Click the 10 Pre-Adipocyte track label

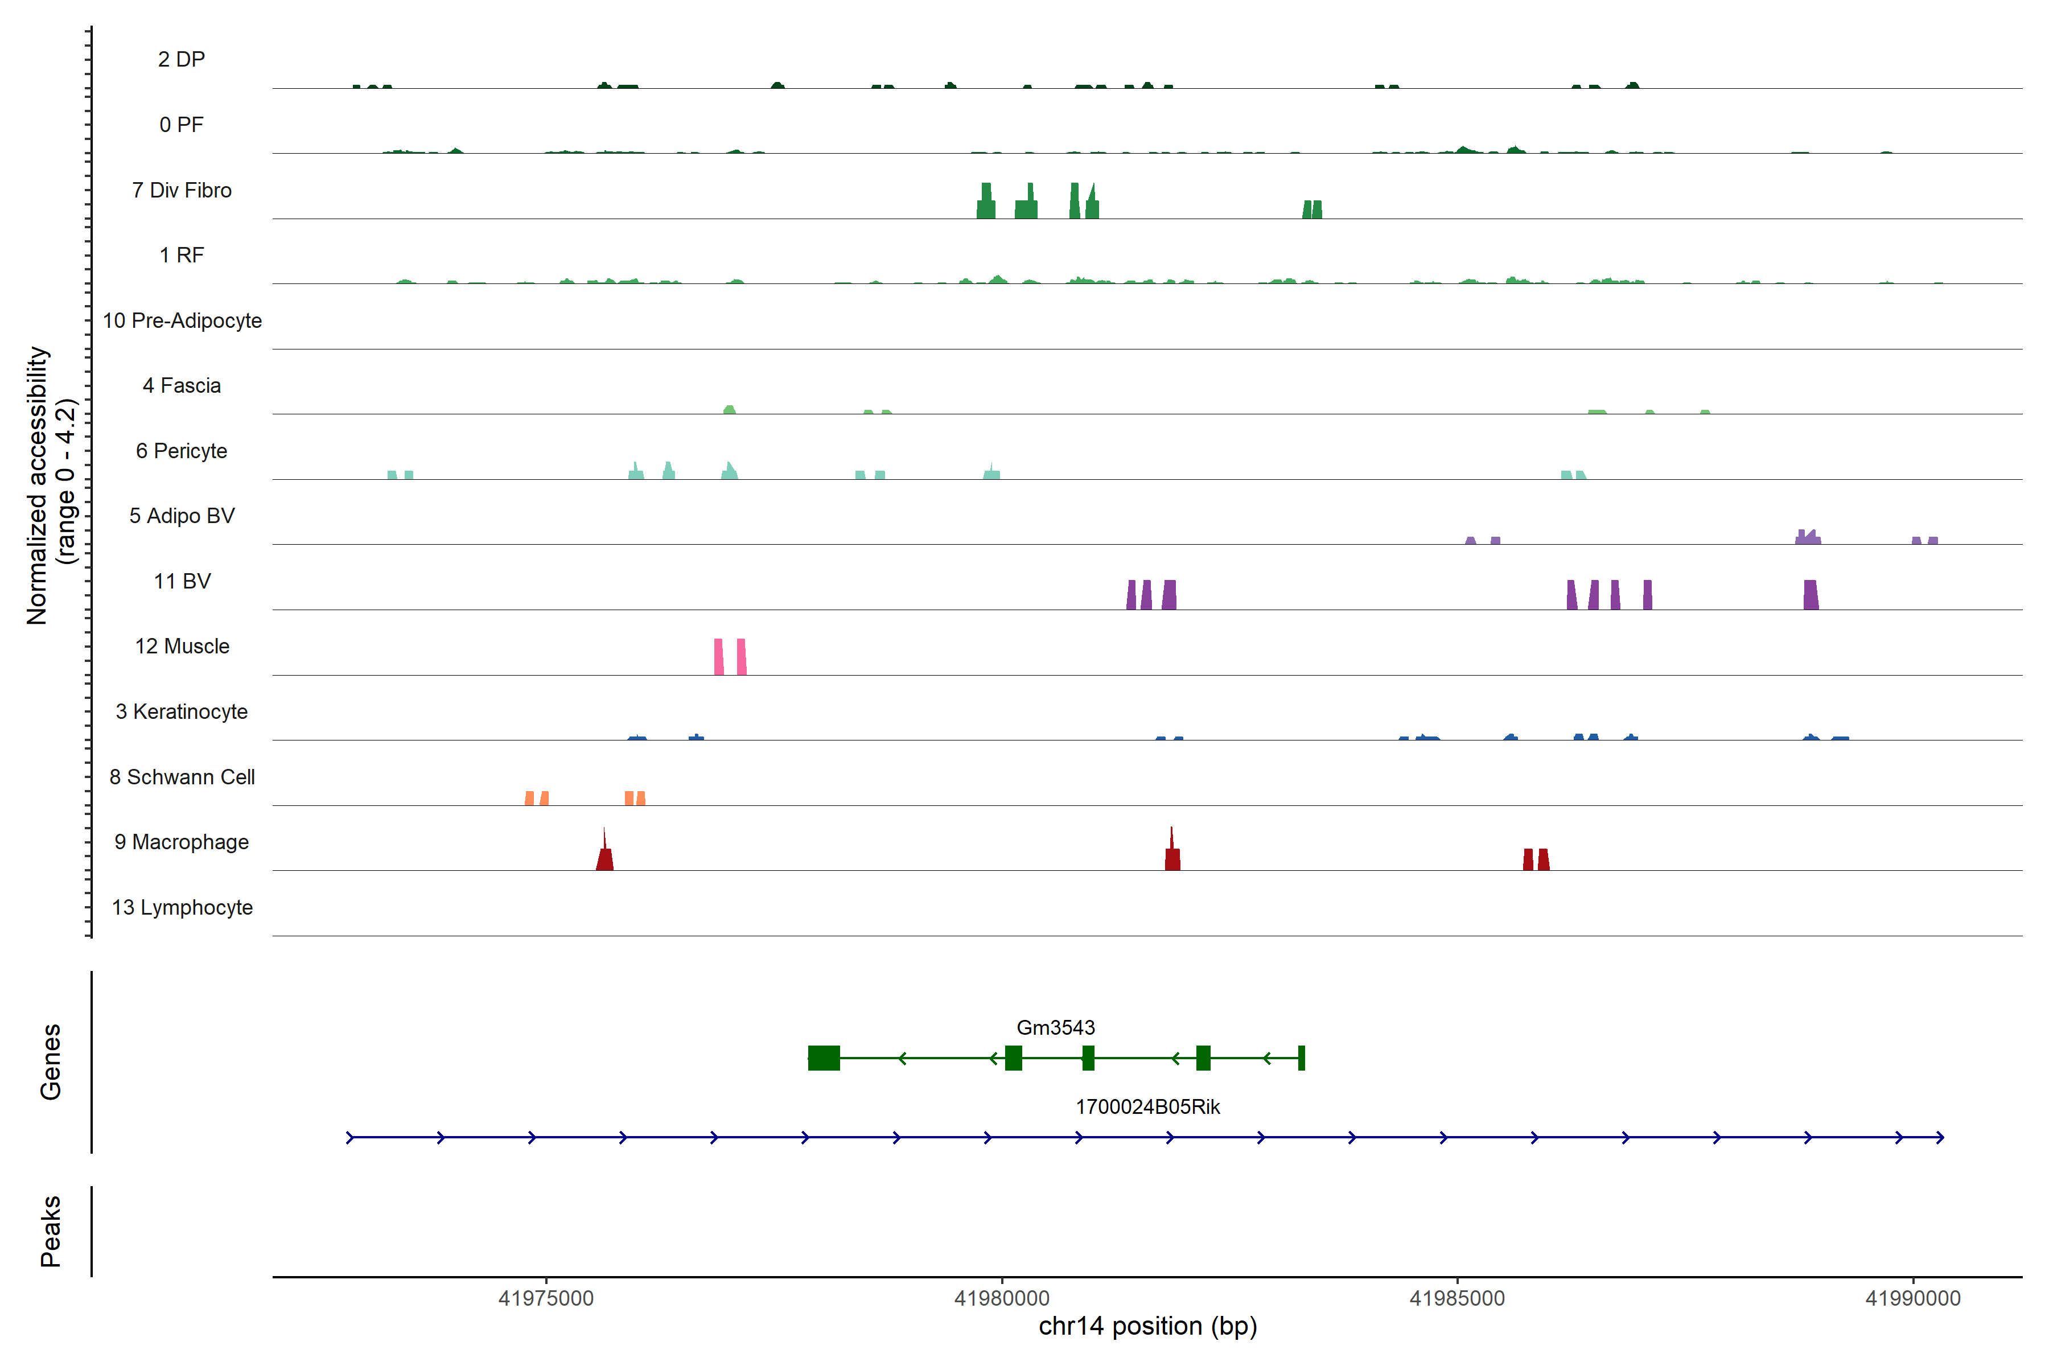181,320
